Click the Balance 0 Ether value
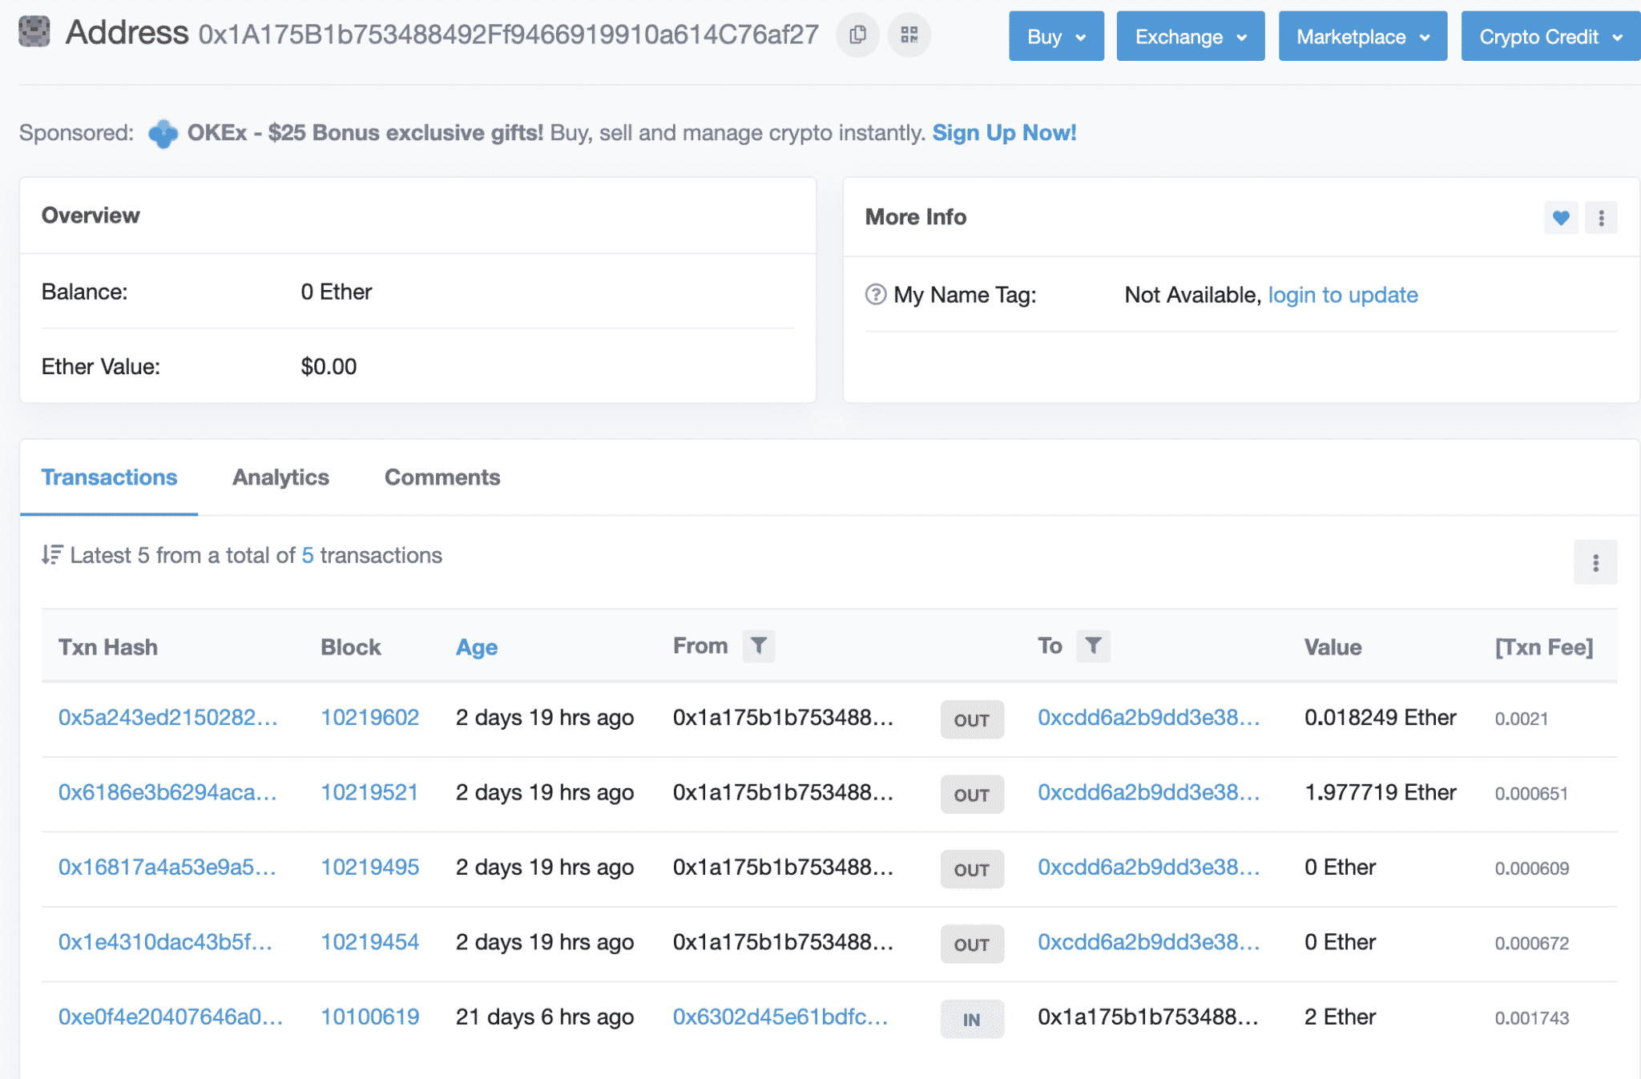This screenshot has width=1641, height=1079. 337,292
